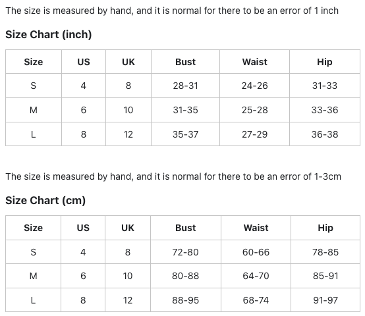Click hip value 91-97 in cm chart
Image resolution: width=365 pixels, height=316 pixels.
pyautogui.click(x=325, y=300)
